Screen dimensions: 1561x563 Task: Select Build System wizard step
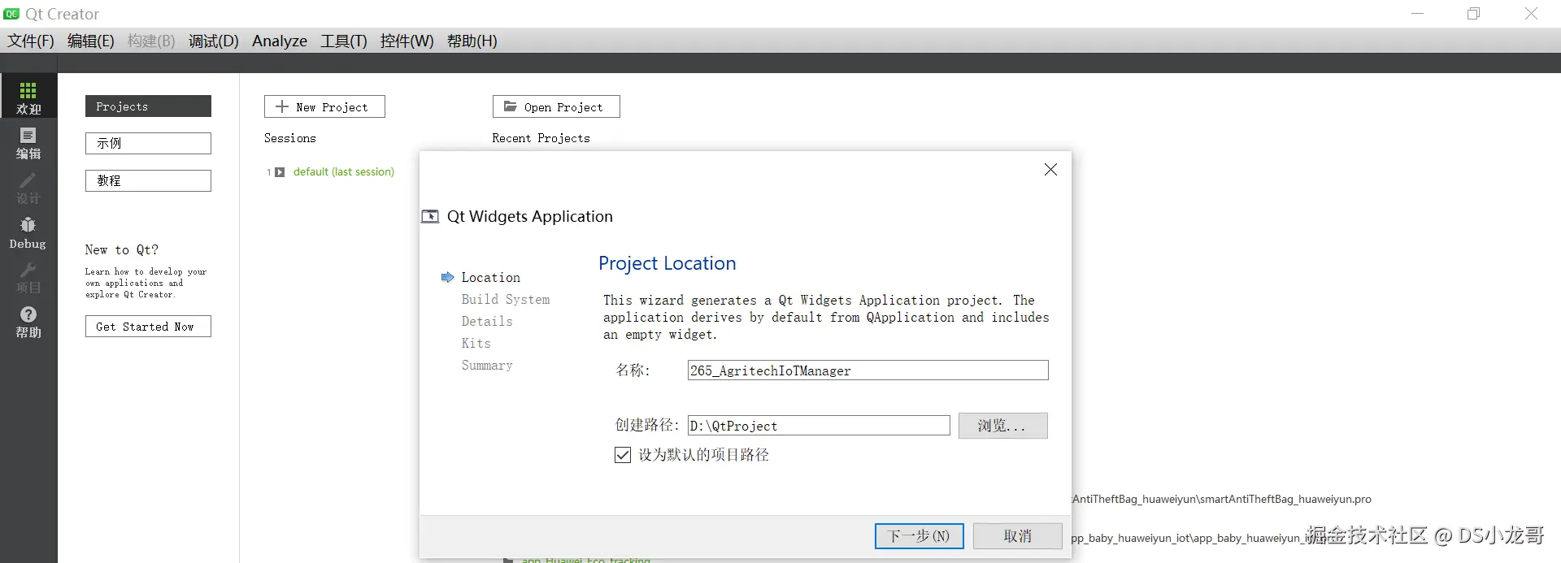(x=506, y=300)
